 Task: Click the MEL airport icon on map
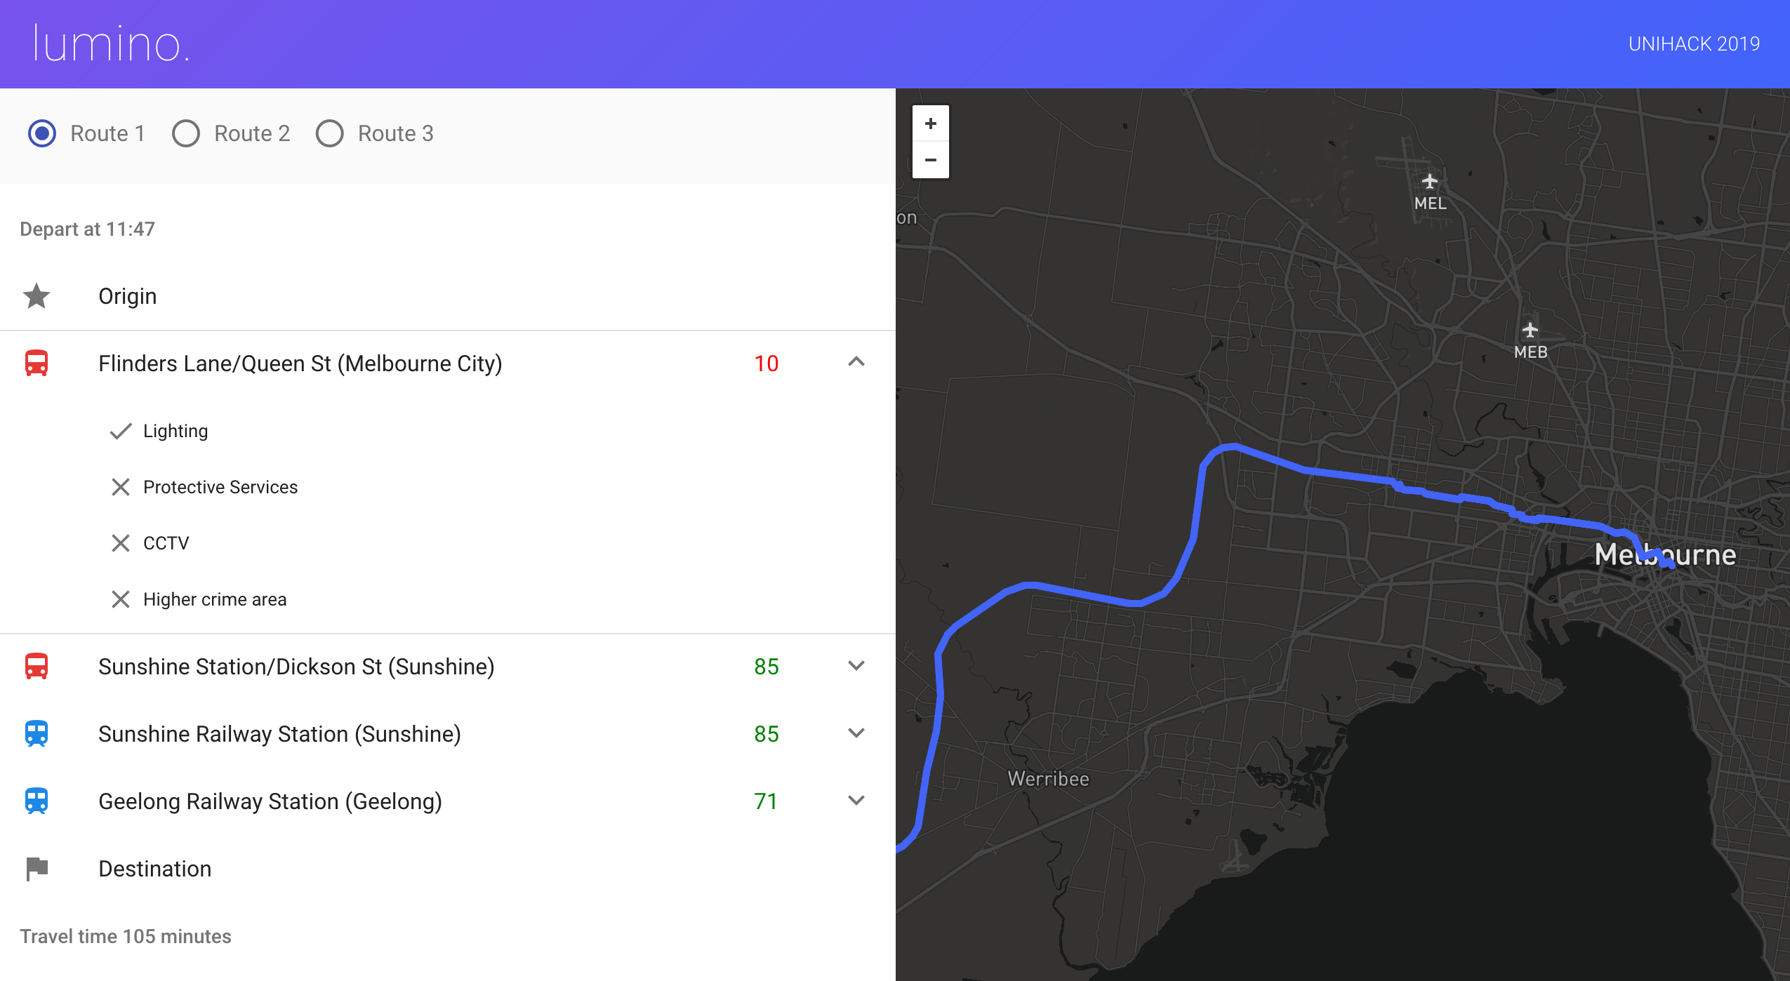pos(1429,182)
